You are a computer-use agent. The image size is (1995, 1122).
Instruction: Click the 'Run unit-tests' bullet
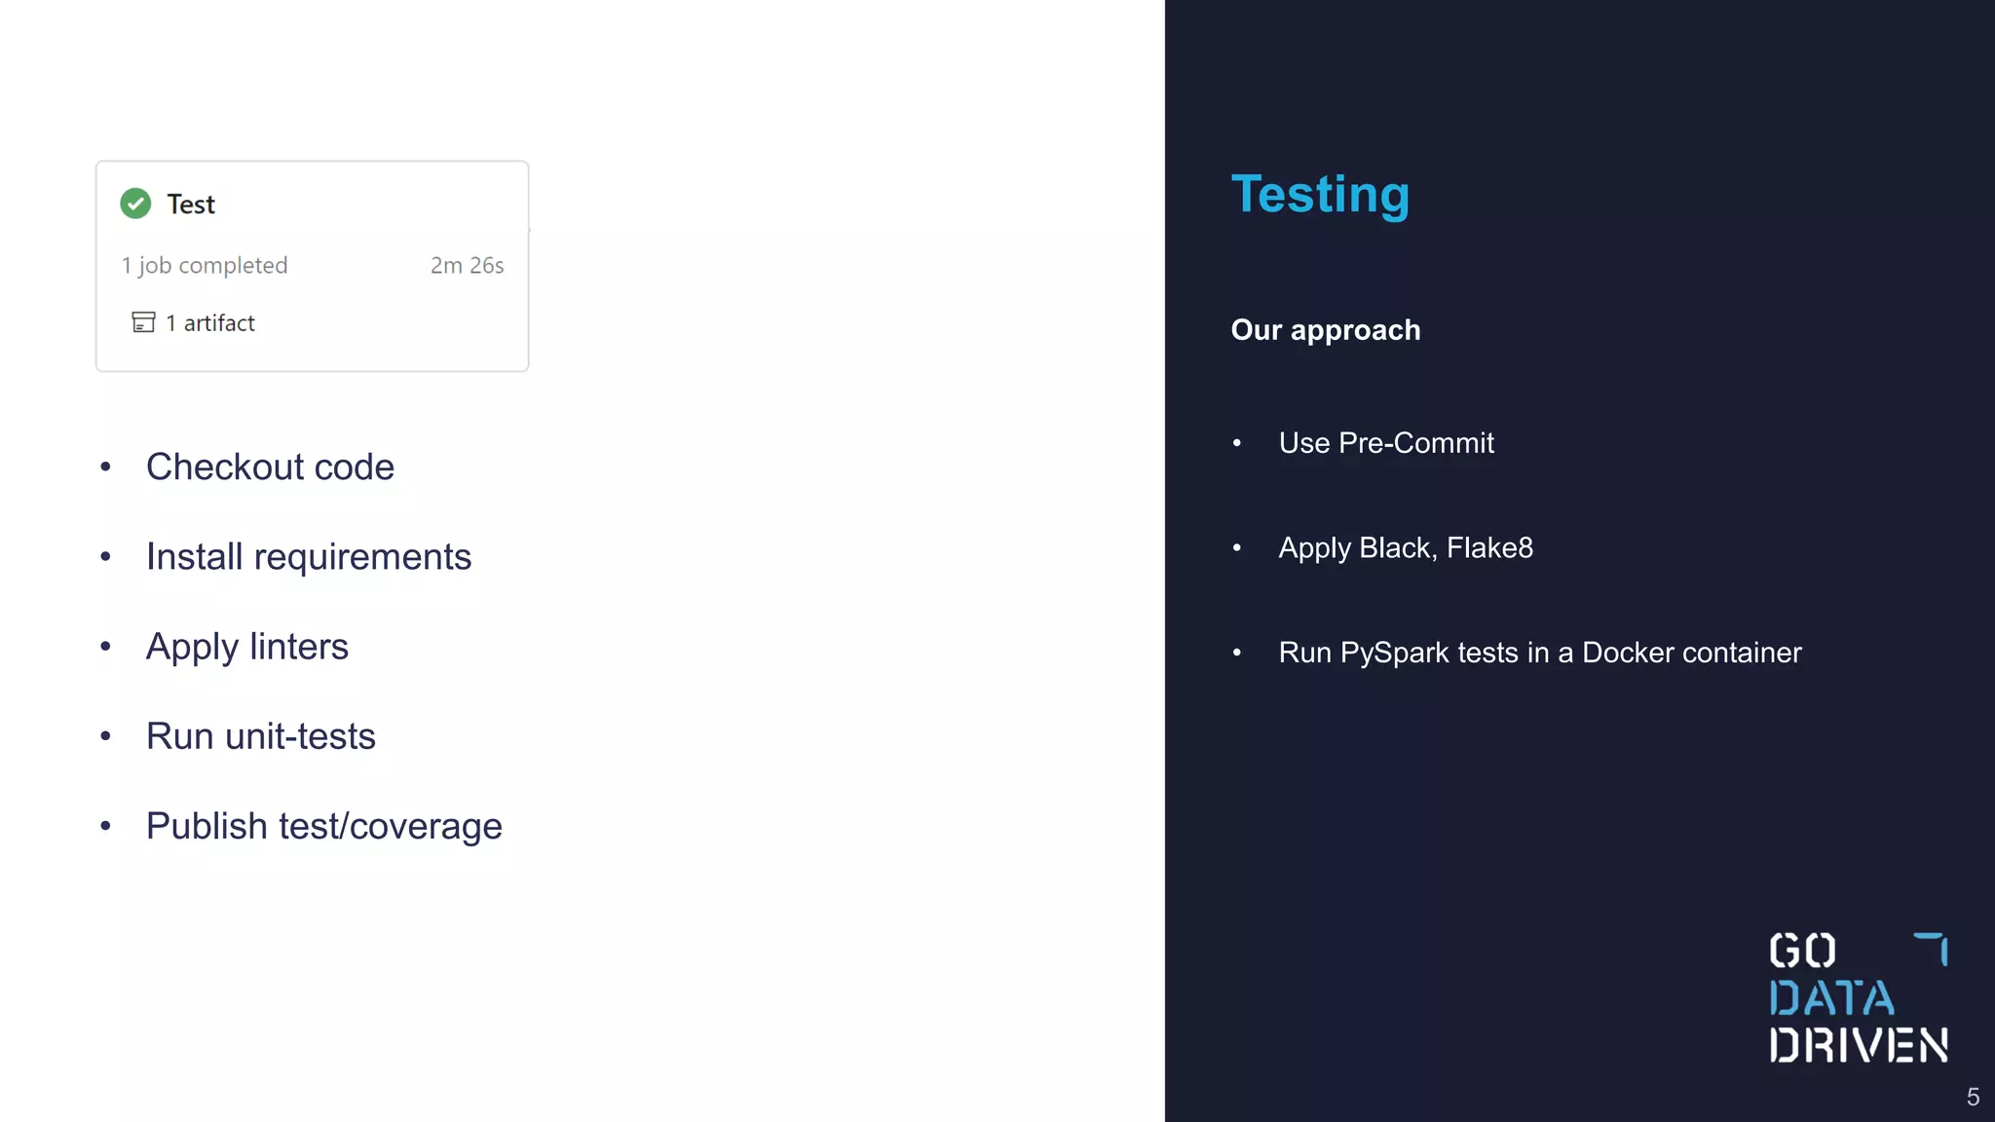pos(261,736)
